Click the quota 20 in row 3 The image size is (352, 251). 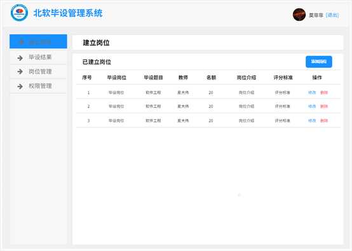pyautogui.click(x=211, y=120)
